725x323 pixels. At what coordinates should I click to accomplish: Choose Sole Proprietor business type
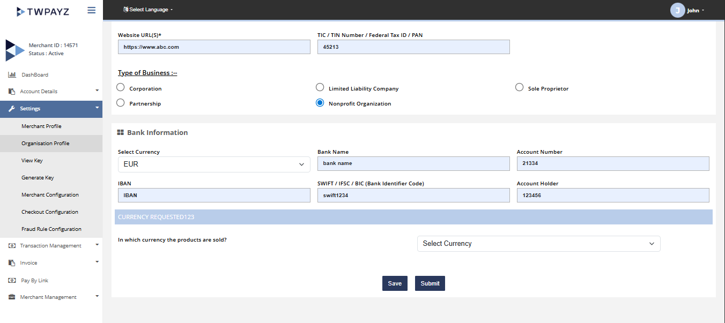[519, 88]
